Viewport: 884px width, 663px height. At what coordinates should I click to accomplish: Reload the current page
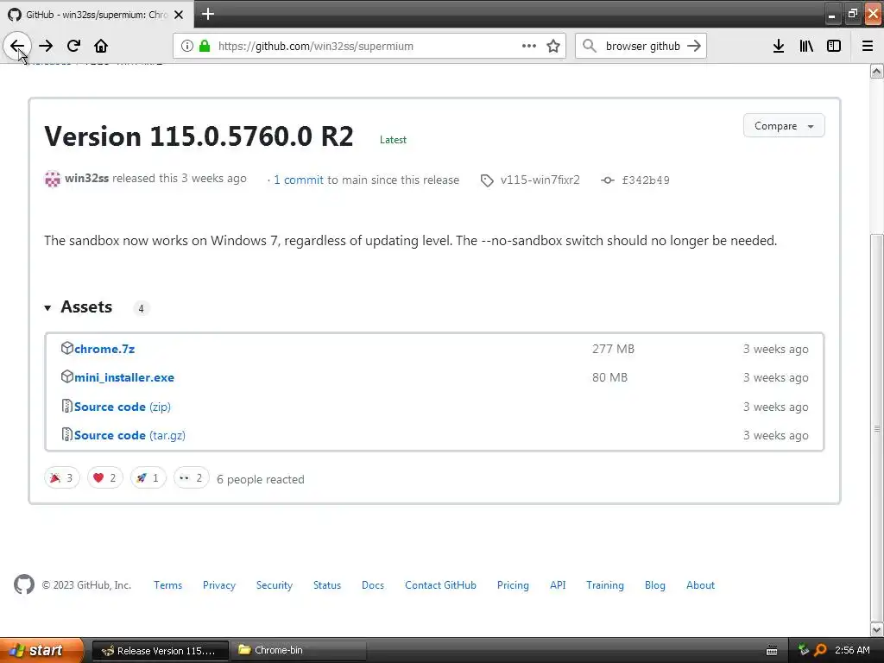click(x=73, y=47)
